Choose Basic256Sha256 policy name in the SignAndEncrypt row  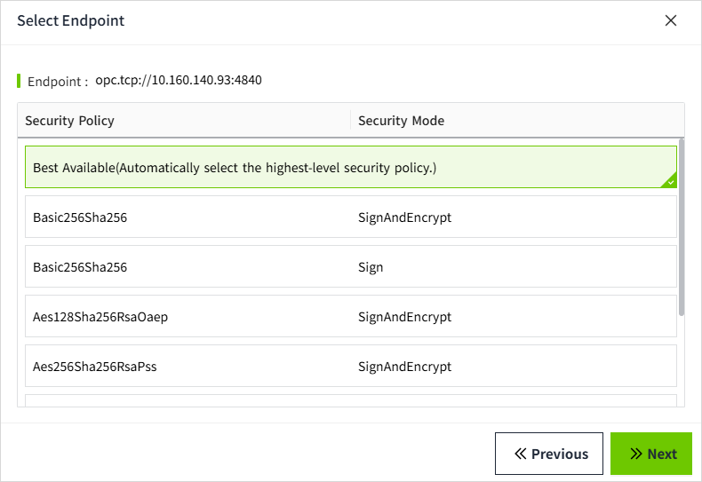[x=80, y=217]
